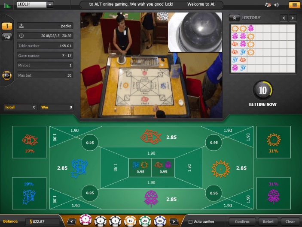Toggle the music note icon
302x227 pixels.
coord(268,5)
